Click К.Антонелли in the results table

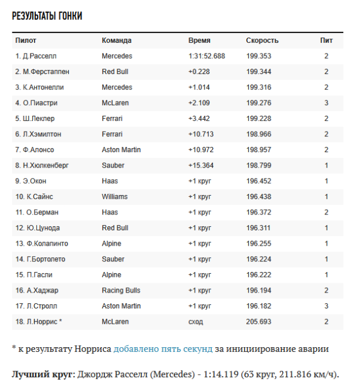click(39, 88)
